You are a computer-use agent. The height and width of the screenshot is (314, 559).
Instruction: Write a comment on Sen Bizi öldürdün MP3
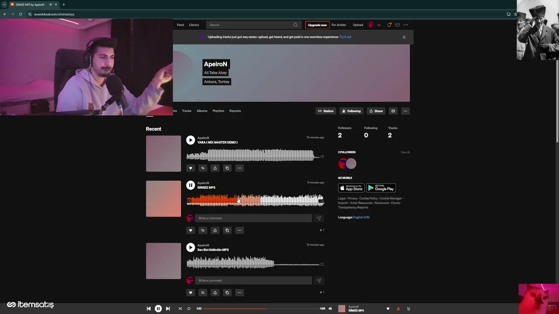[253, 280]
